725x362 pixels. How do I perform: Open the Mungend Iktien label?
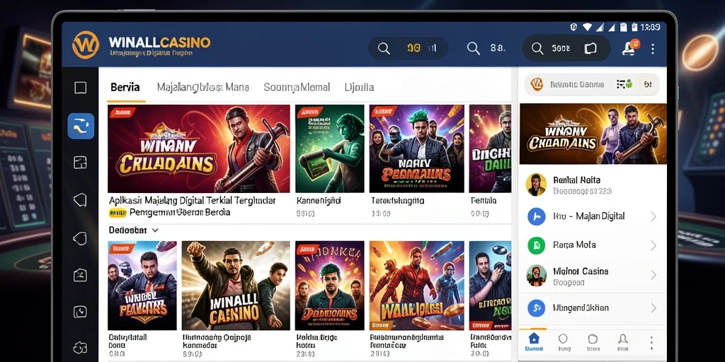(581, 308)
